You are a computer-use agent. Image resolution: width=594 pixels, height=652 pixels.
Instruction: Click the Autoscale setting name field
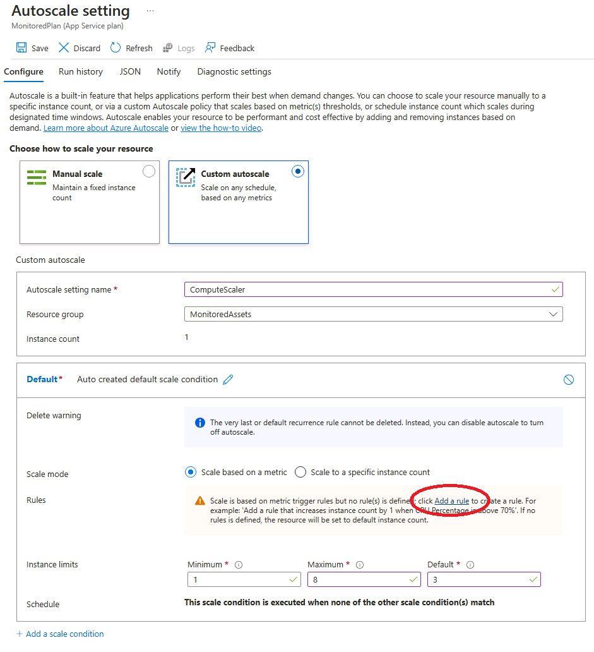(374, 289)
